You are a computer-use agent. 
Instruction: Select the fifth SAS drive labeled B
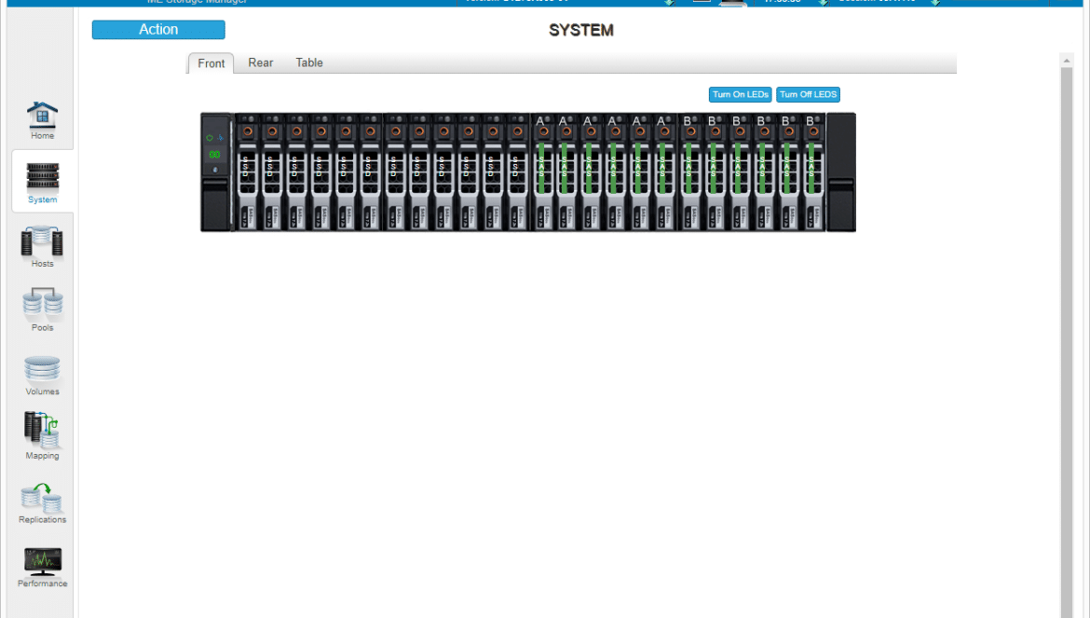[x=788, y=172]
